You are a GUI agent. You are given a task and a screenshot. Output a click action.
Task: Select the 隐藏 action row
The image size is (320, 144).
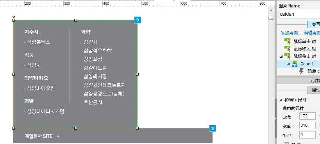[x=299, y=71]
